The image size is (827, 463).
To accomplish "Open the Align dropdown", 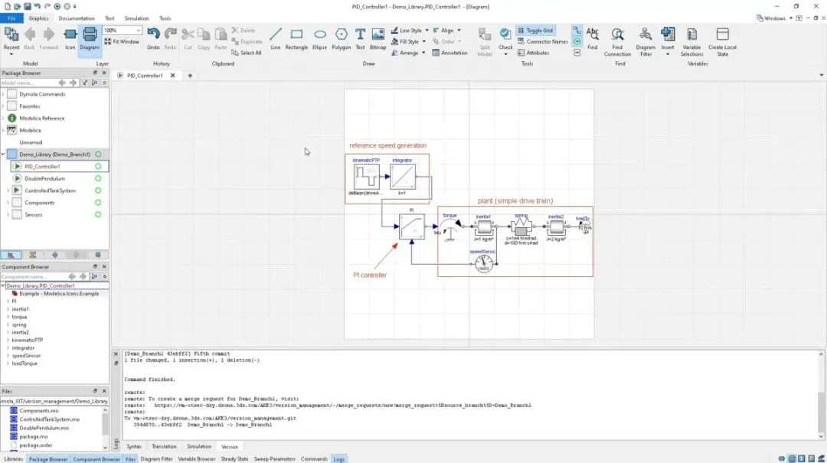I will (446, 31).
